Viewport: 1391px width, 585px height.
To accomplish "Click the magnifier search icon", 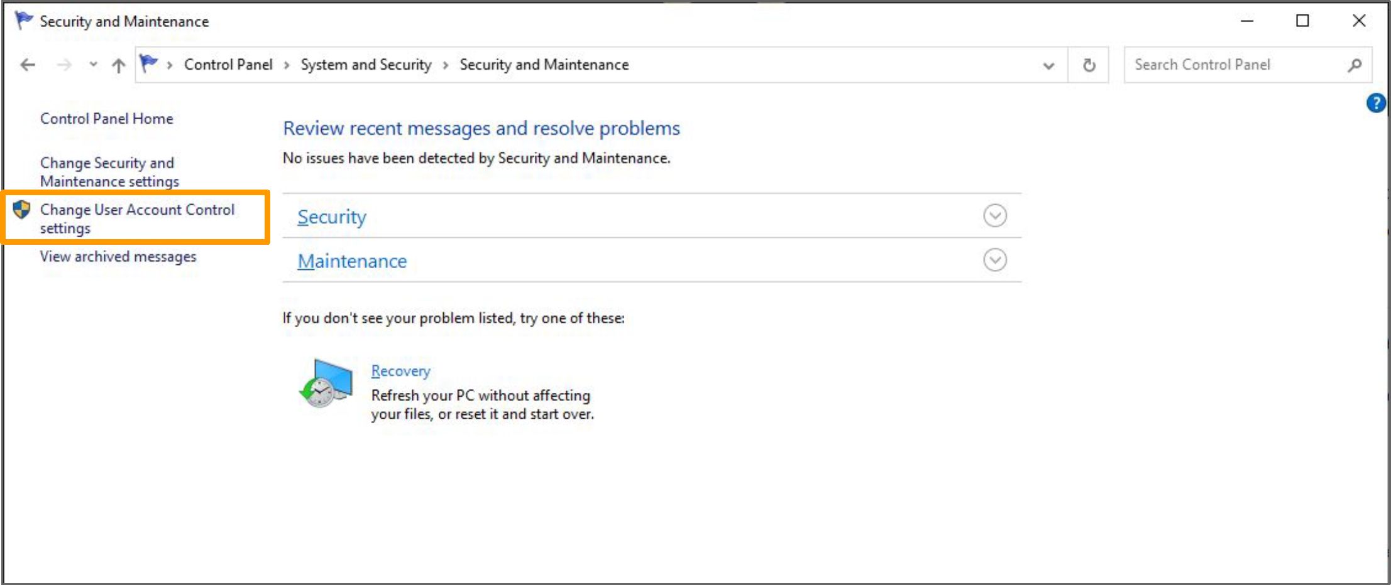I will pos(1355,65).
